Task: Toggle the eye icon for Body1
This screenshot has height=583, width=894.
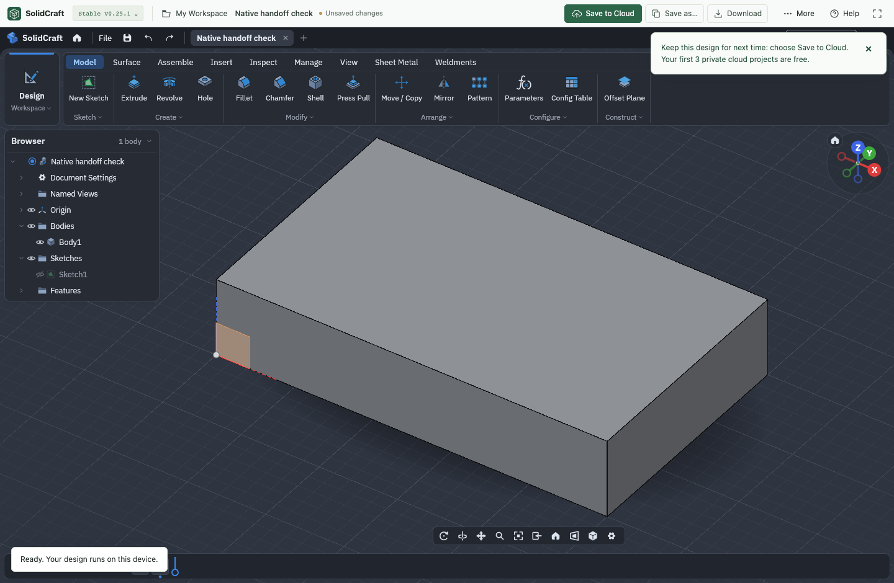Action: (x=40, y=243)
